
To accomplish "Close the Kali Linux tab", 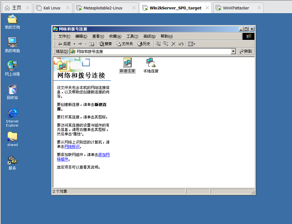I will click(x=68, y=8).
